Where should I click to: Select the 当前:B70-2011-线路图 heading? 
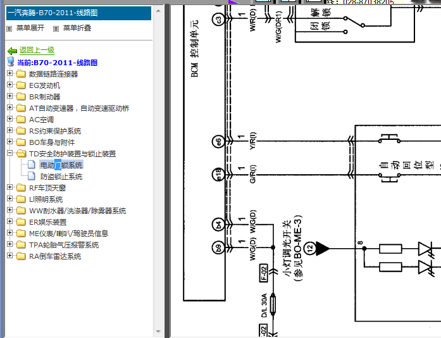(57, 63)
